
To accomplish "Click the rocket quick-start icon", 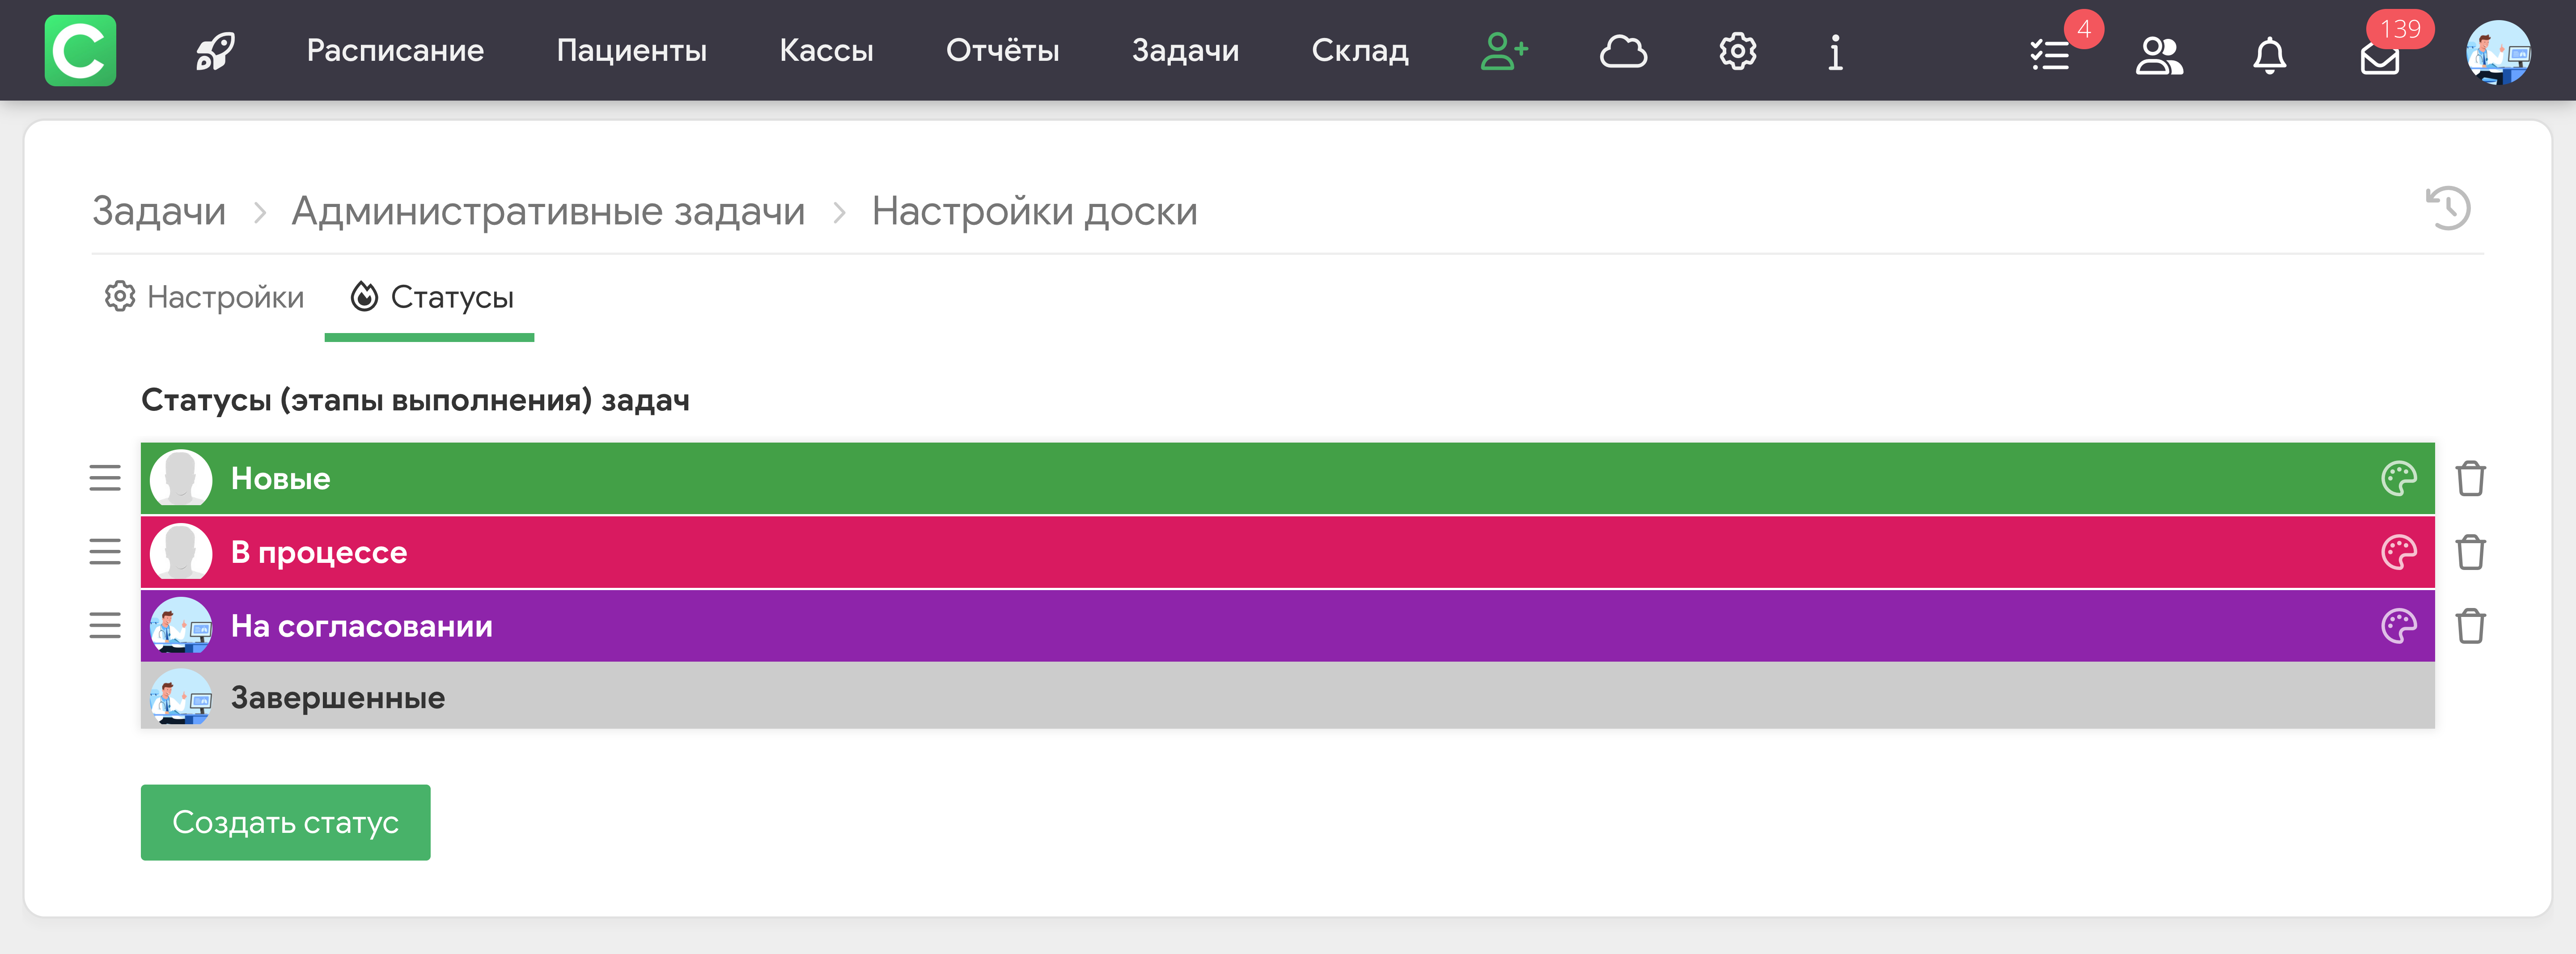I will 215,51.
